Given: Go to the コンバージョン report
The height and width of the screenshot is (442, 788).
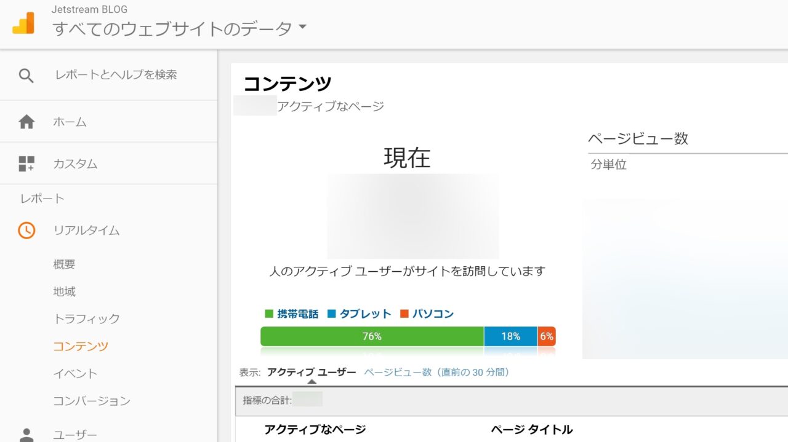Looking at the screenshot, I should point(92,400).
